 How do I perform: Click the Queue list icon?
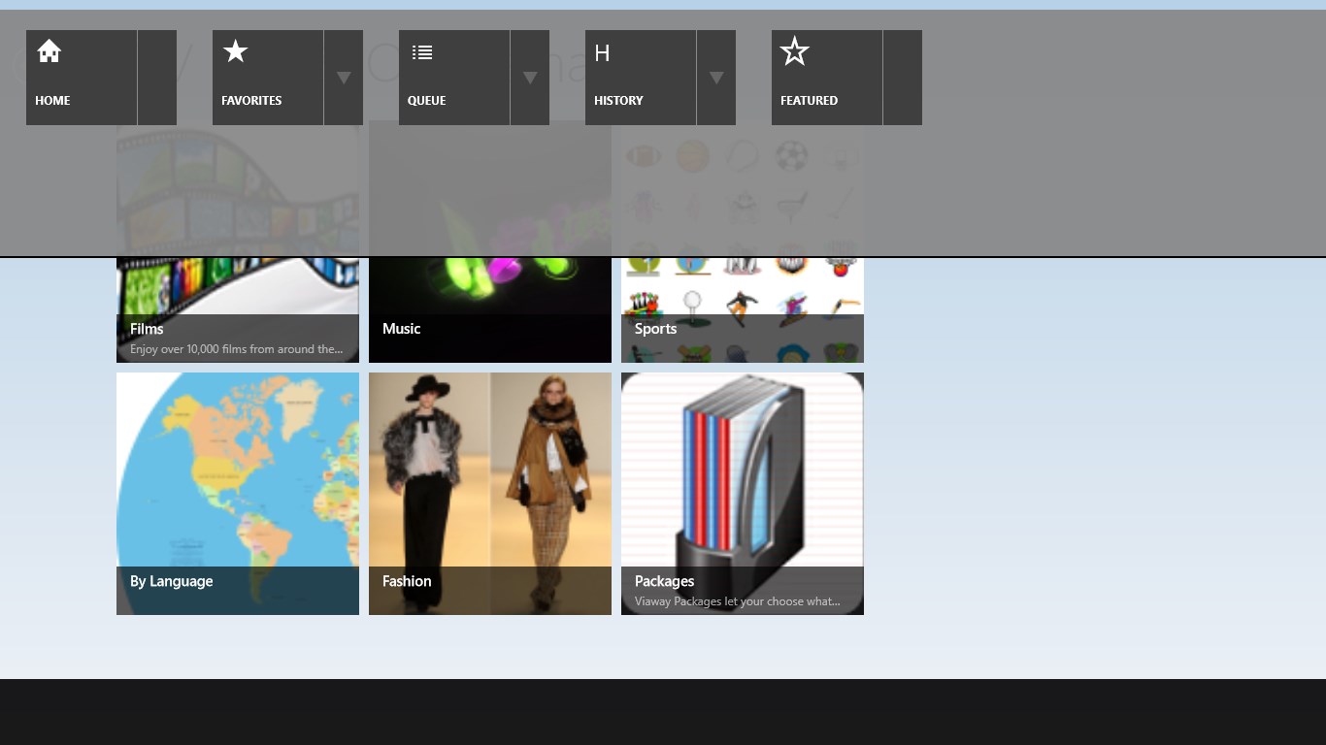[x=421, y=52]
